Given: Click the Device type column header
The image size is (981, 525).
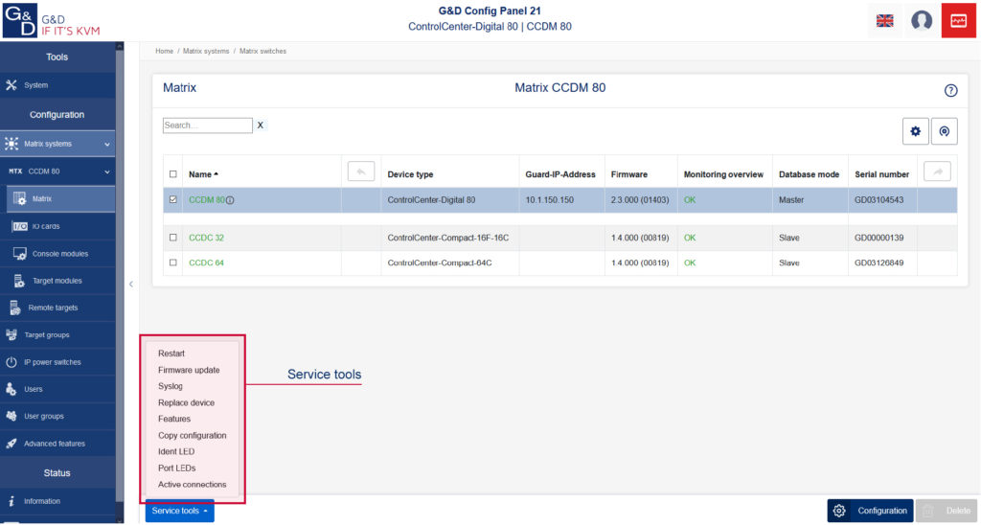Looking at the screenshot, I should [410, 174].
